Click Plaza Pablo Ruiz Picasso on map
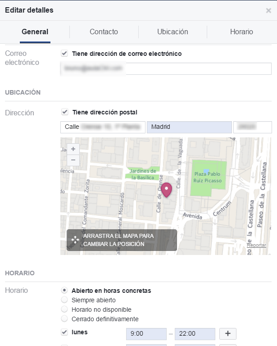This screenshot has height=346, width=277. point(207,177)
